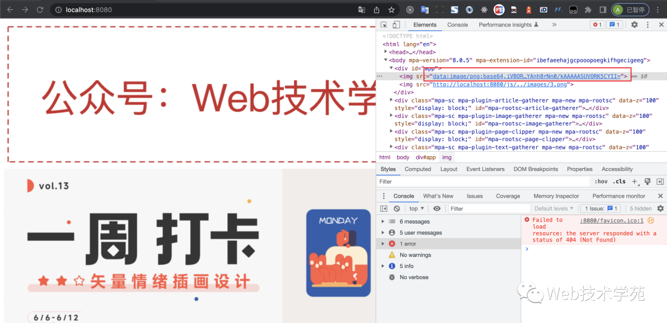Open the Coverage drawer tab

pyautogui.click(x=508, y=196)
